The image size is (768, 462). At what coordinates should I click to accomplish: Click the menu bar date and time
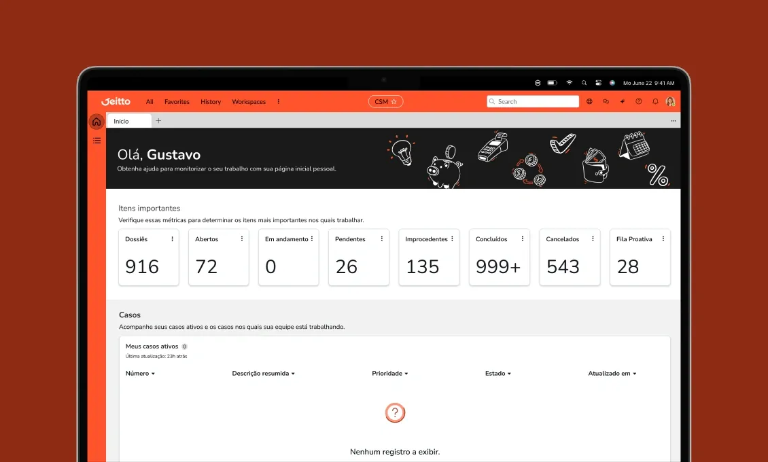pos(648,83)
